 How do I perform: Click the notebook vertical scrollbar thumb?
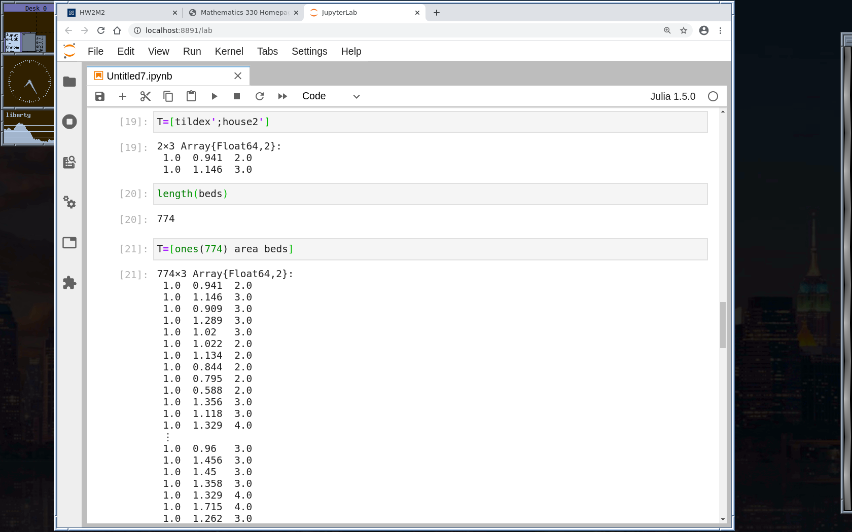click(x=723, y=325)
